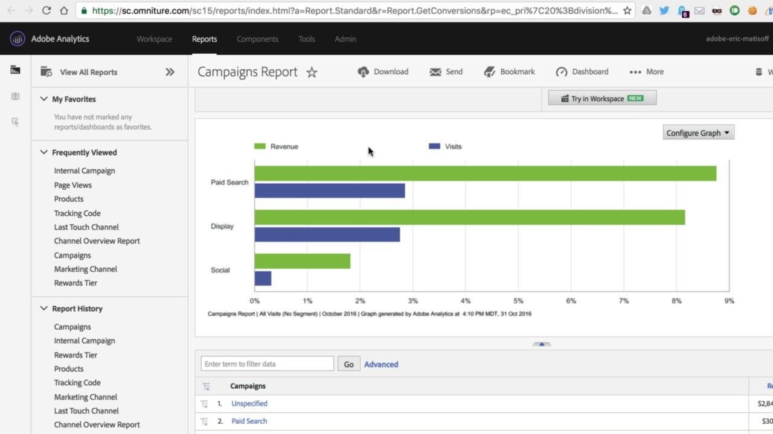773x434 pixels.
Task: Open the Page Views report
Action: point(73,185)
